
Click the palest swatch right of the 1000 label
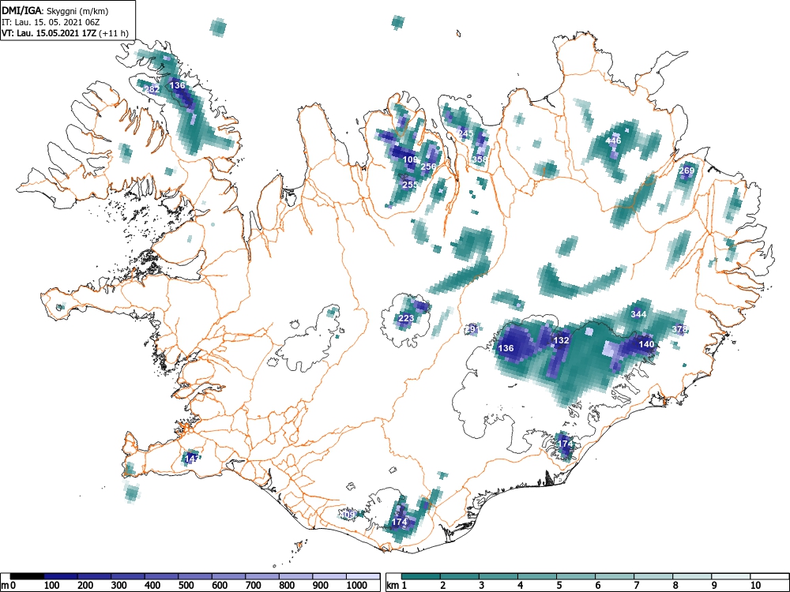tap(363, 576)
